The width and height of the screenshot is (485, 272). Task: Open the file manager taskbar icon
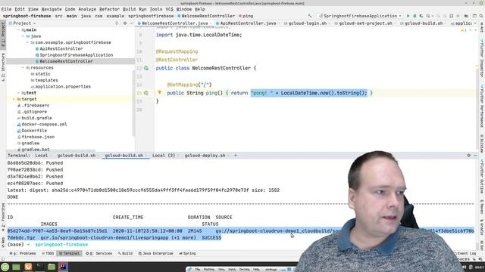(x=52, y=267)
